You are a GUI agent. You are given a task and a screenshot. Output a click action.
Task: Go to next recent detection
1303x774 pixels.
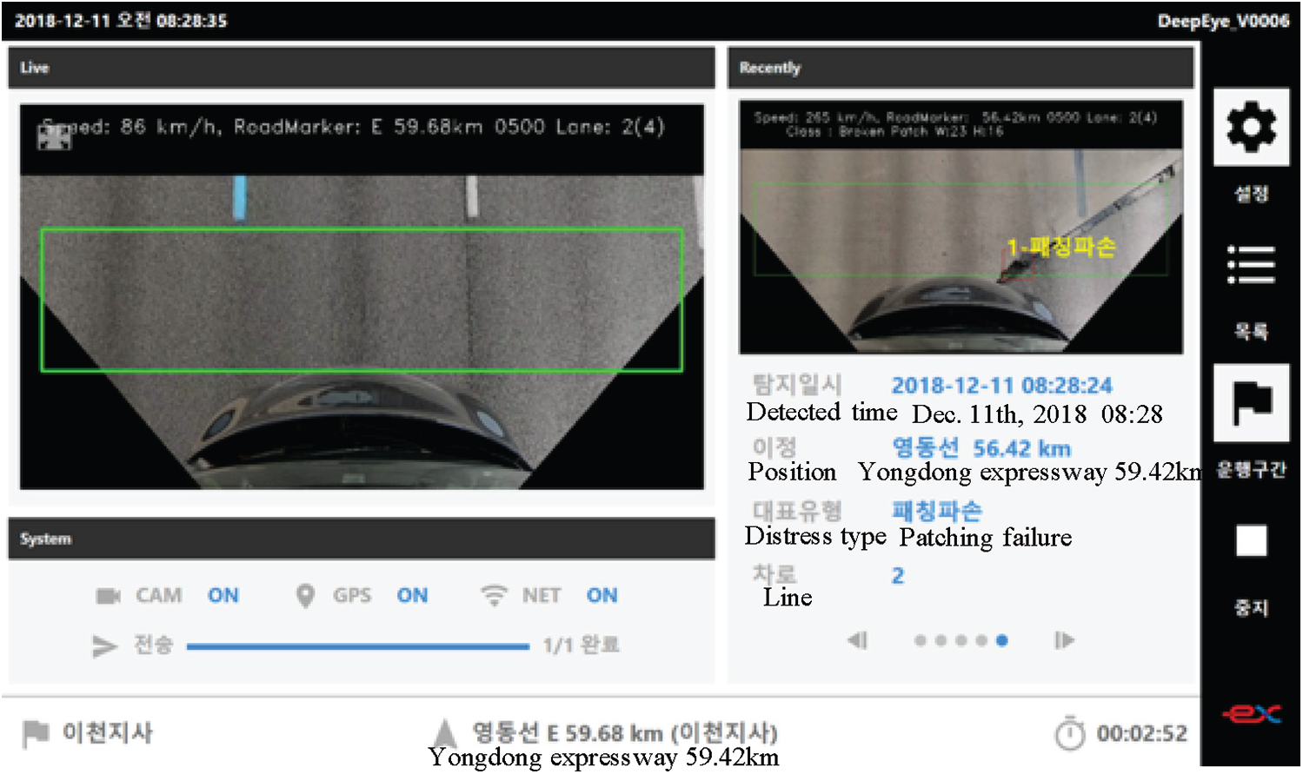pos(1064,641)
